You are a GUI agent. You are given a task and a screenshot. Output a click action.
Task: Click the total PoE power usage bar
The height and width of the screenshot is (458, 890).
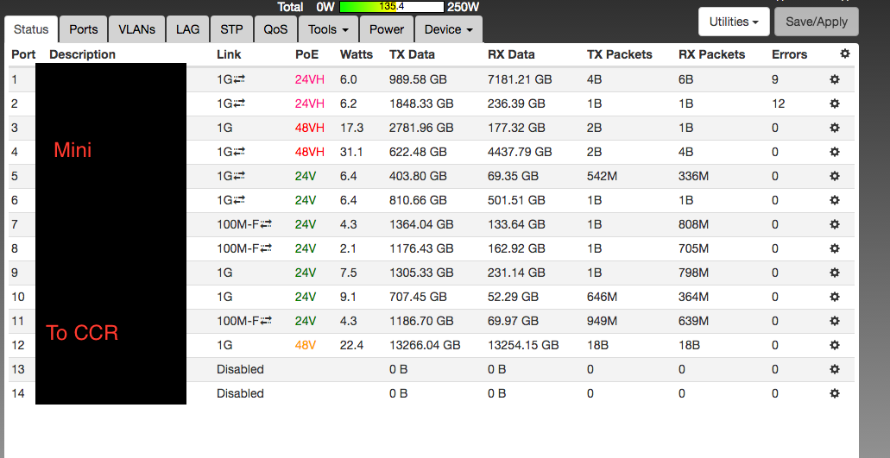pos(392,7)
